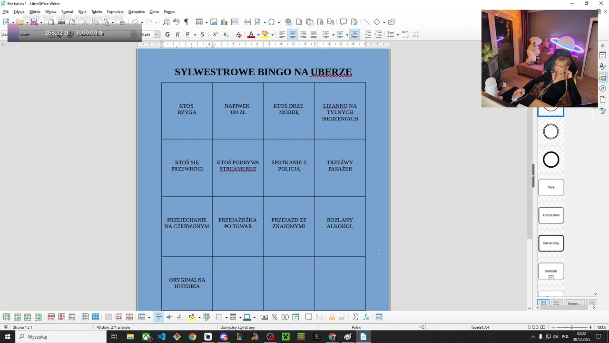
Task: Open table properties icon
Action: pyautogui.click(x=379, y=317)
